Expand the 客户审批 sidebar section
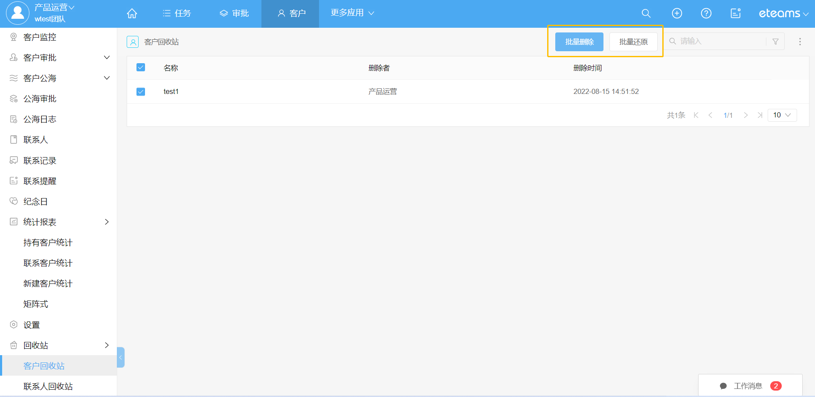The image size is (815, 397). click(107, 58)
